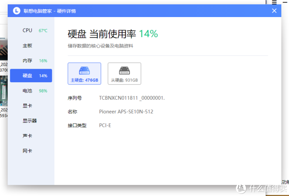Click serial number TCBNXCN011811 _00000001.
This screenshot has width=289, height=196.
132,98
